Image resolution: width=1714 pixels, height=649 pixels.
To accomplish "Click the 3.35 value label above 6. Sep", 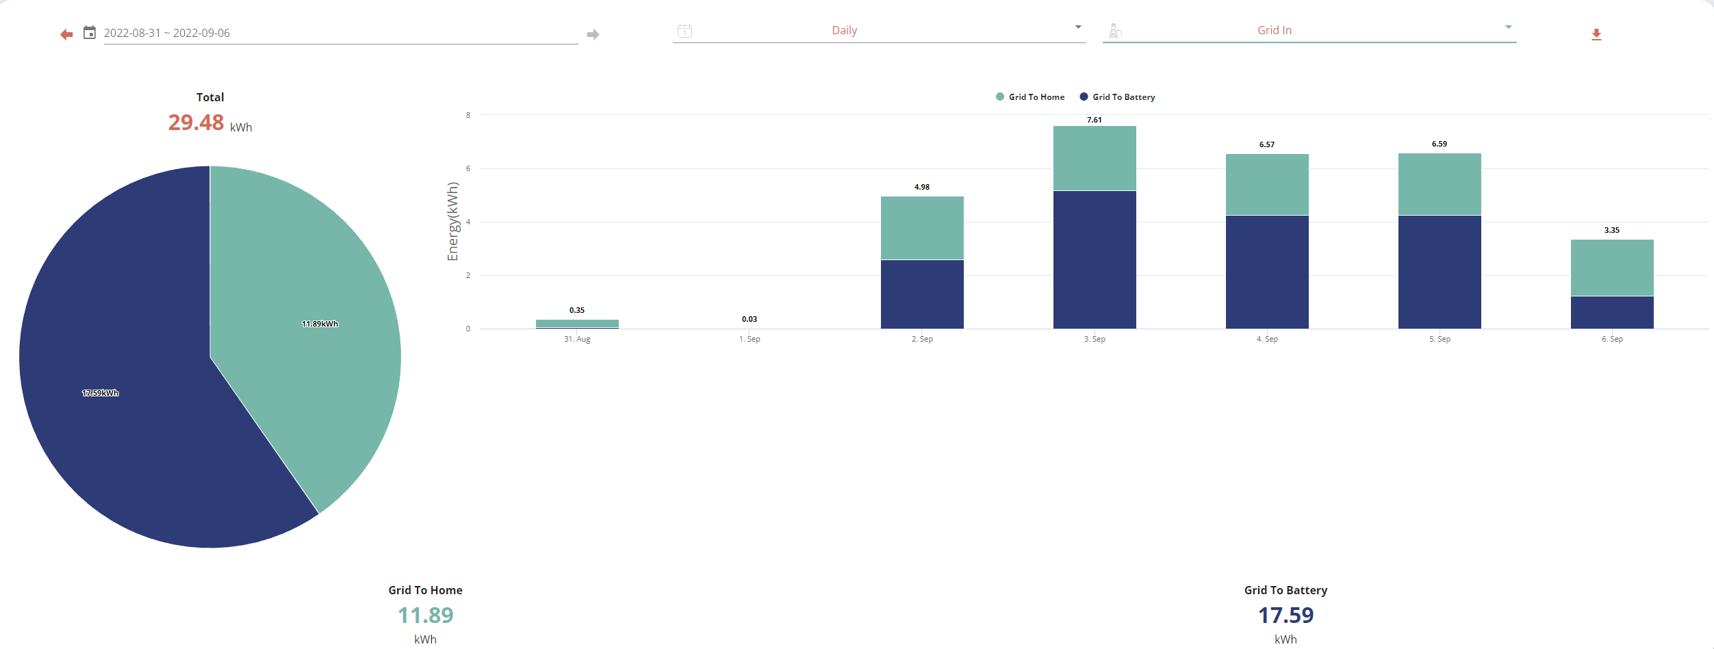I will [1612, 230].
